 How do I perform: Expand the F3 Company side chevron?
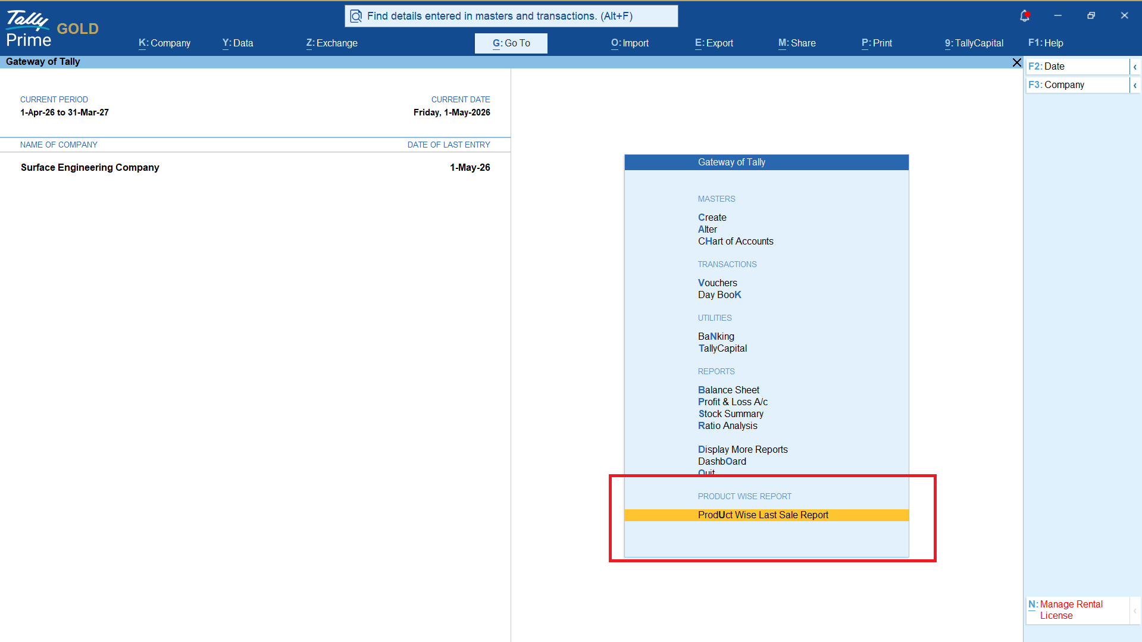[1135, 85]
